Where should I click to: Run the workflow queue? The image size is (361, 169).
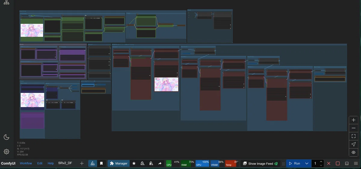294,163
